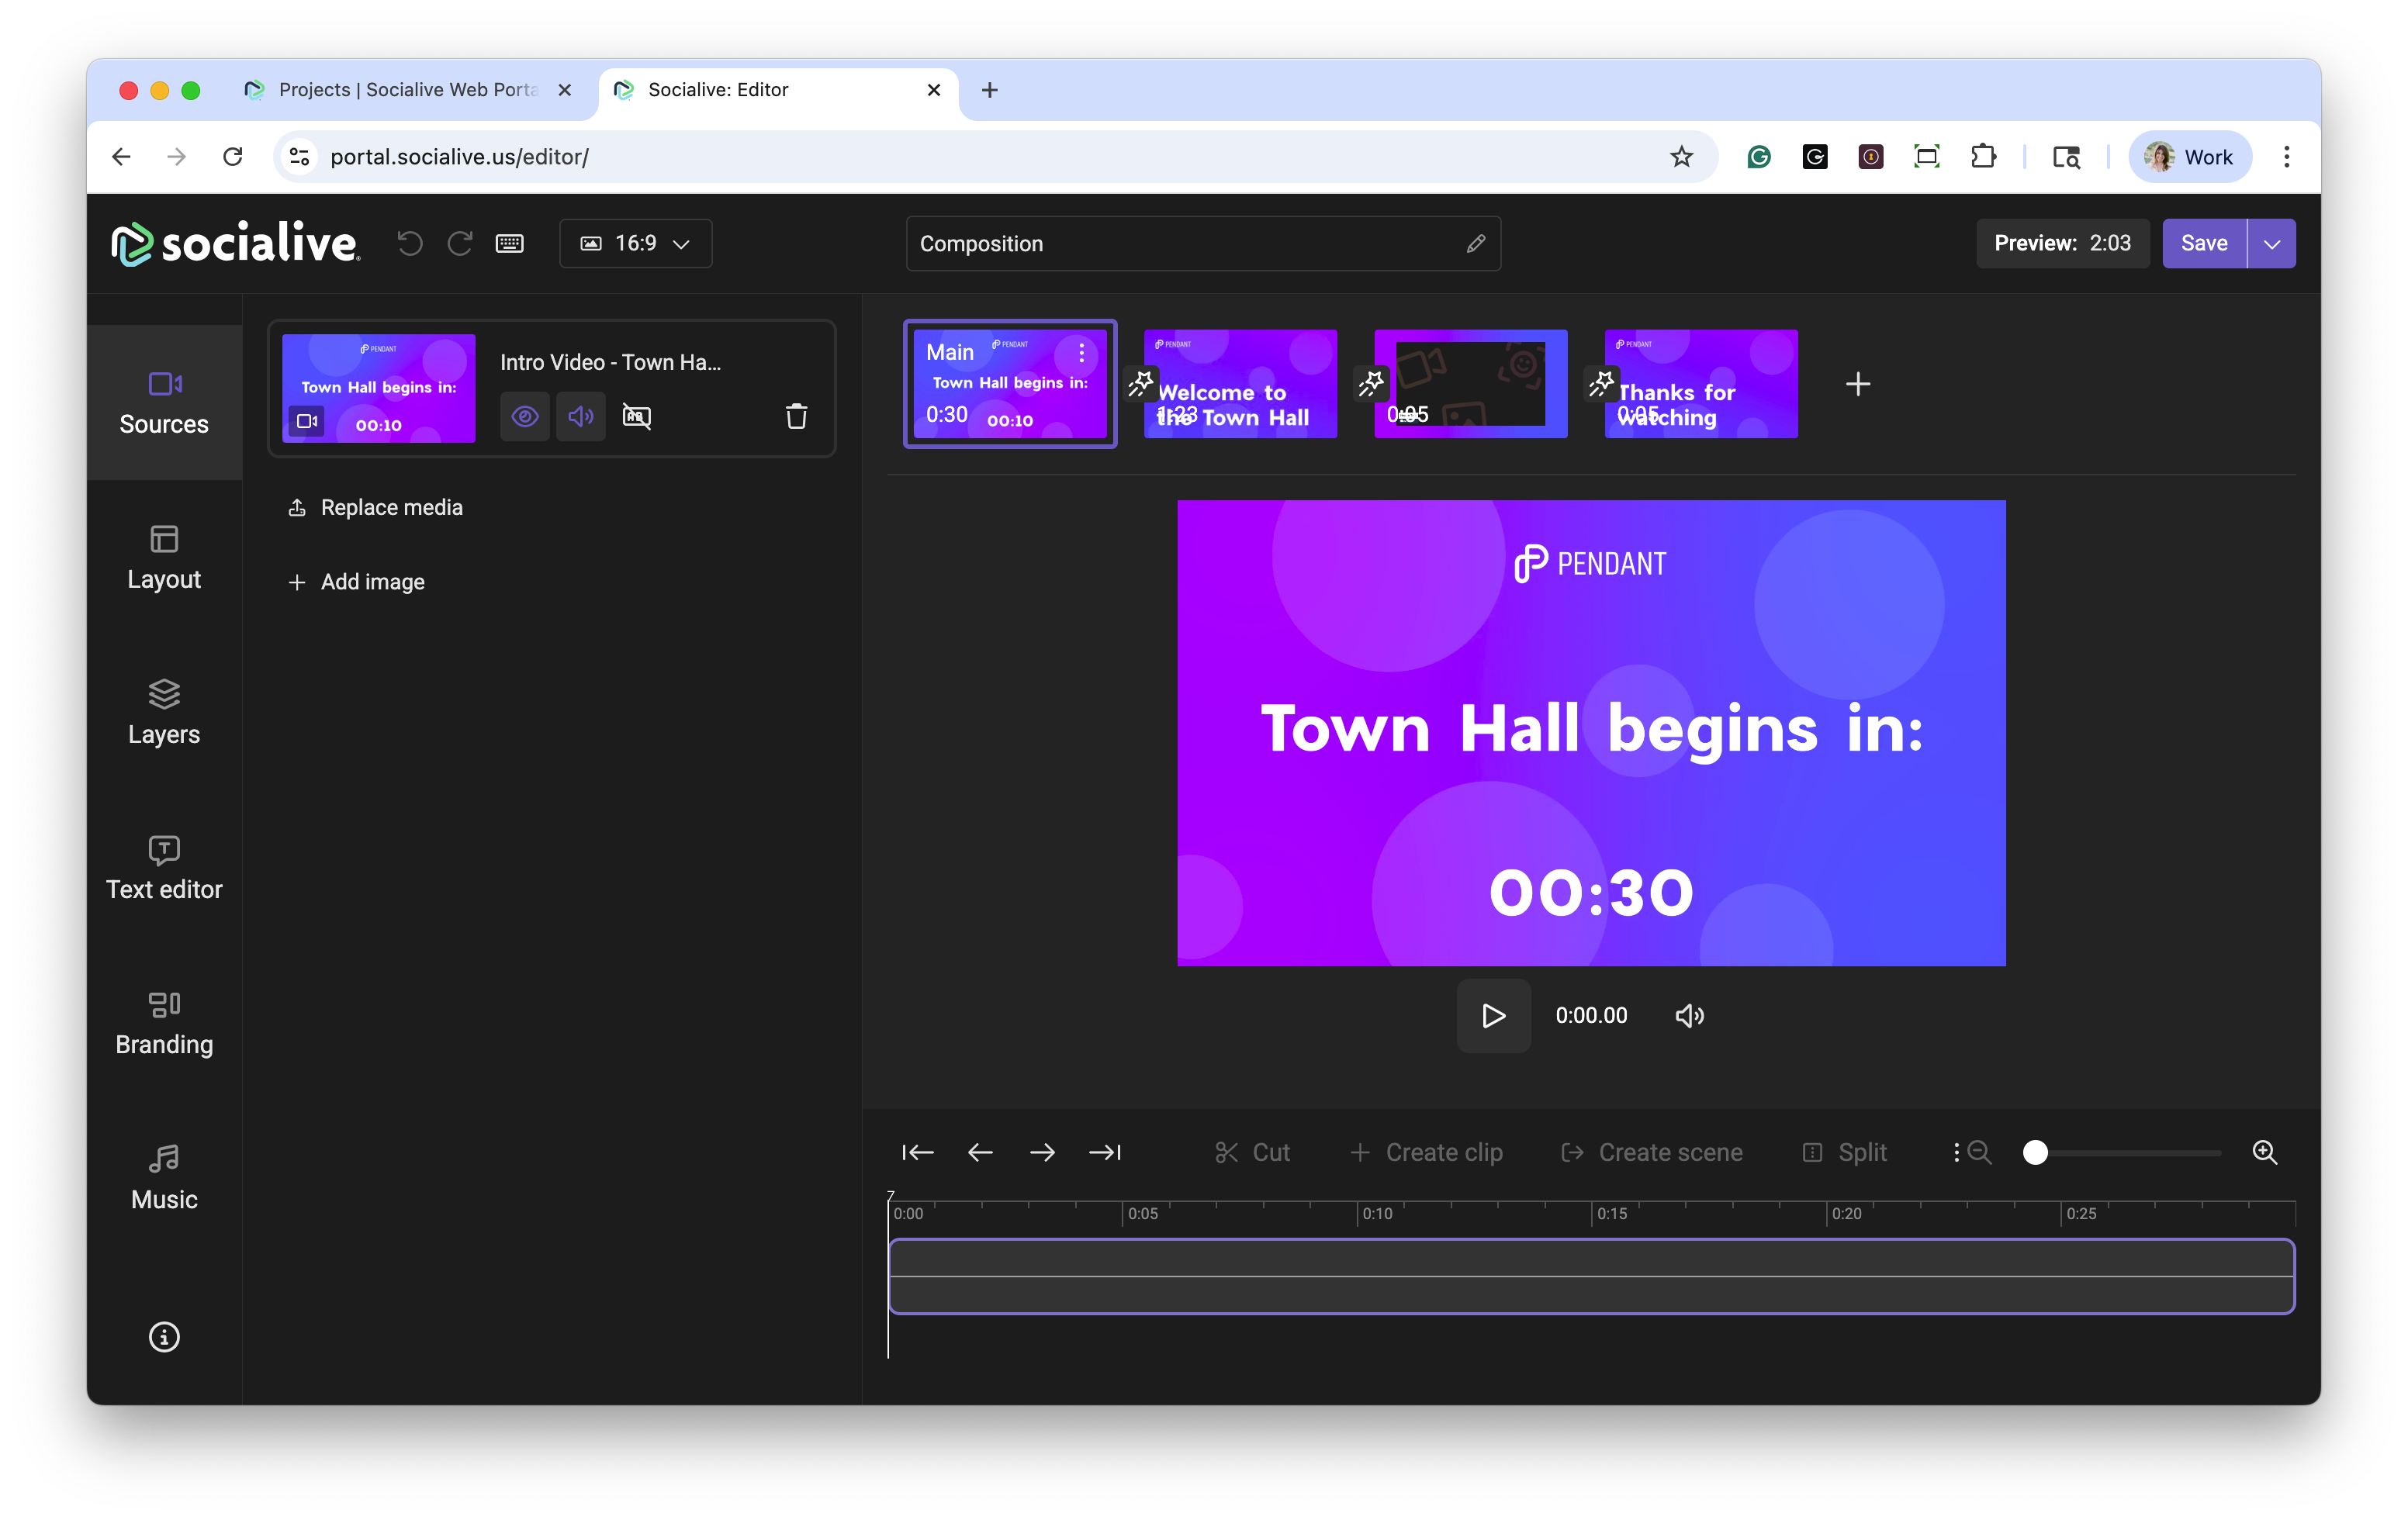The height and width of the screenshot is (1520, 2408).
Task: Click the timeline zoom slider handle
Action: pyautogui.click(x=2035, y=1152)
